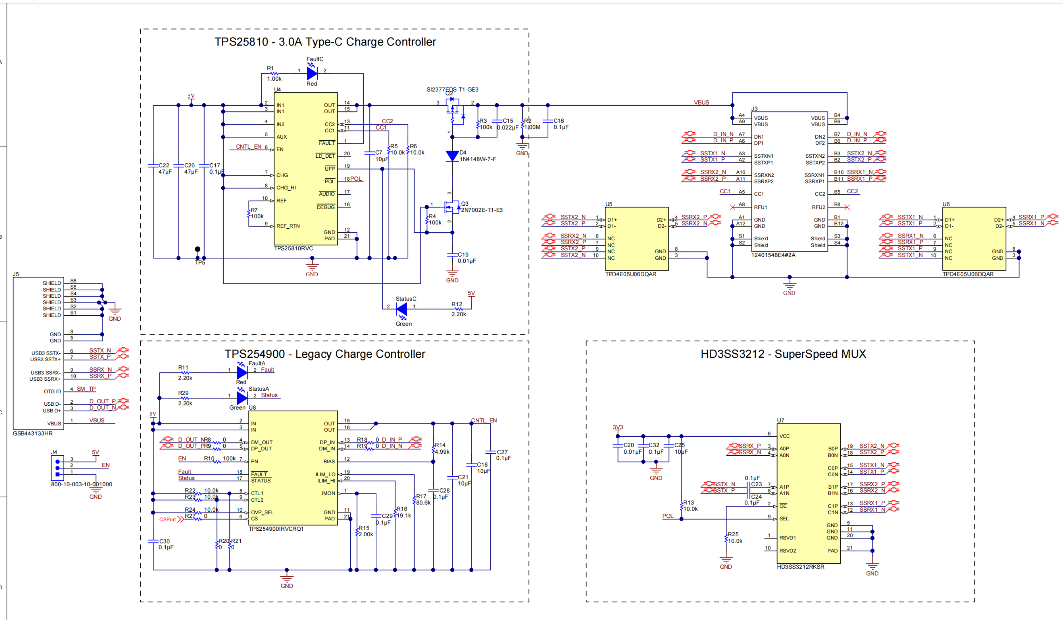
Task: Select the U4 TPS25810RVC chip body
Action: tap(305, 169)
